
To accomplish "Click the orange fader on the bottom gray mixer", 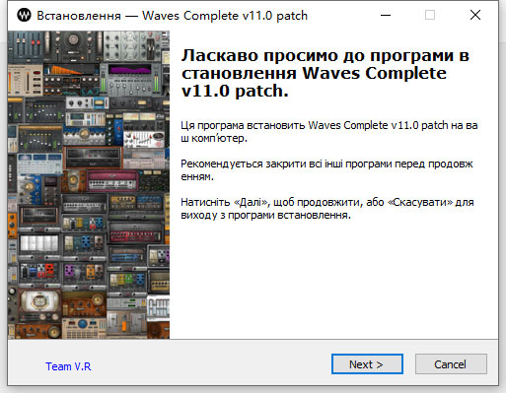I will (x=124, y=326).
